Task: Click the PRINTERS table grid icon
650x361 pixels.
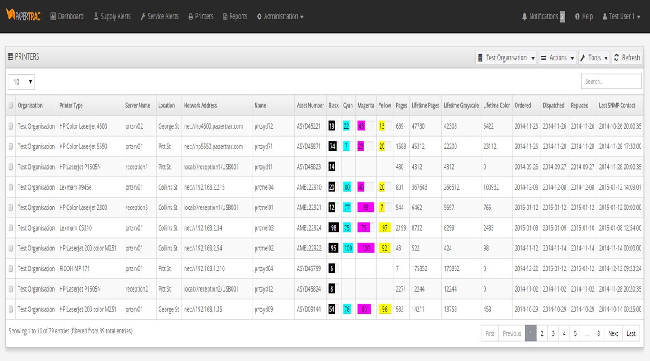Action: point(10,57)
